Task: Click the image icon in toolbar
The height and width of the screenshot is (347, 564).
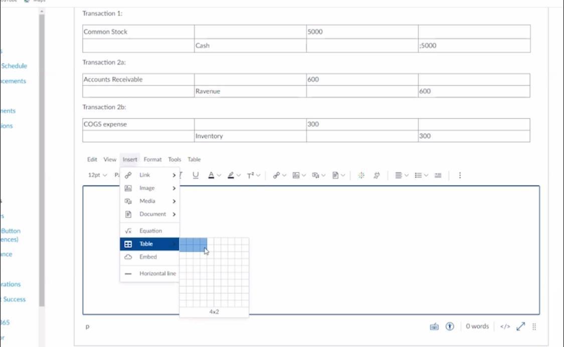Action: click(296, 175)
